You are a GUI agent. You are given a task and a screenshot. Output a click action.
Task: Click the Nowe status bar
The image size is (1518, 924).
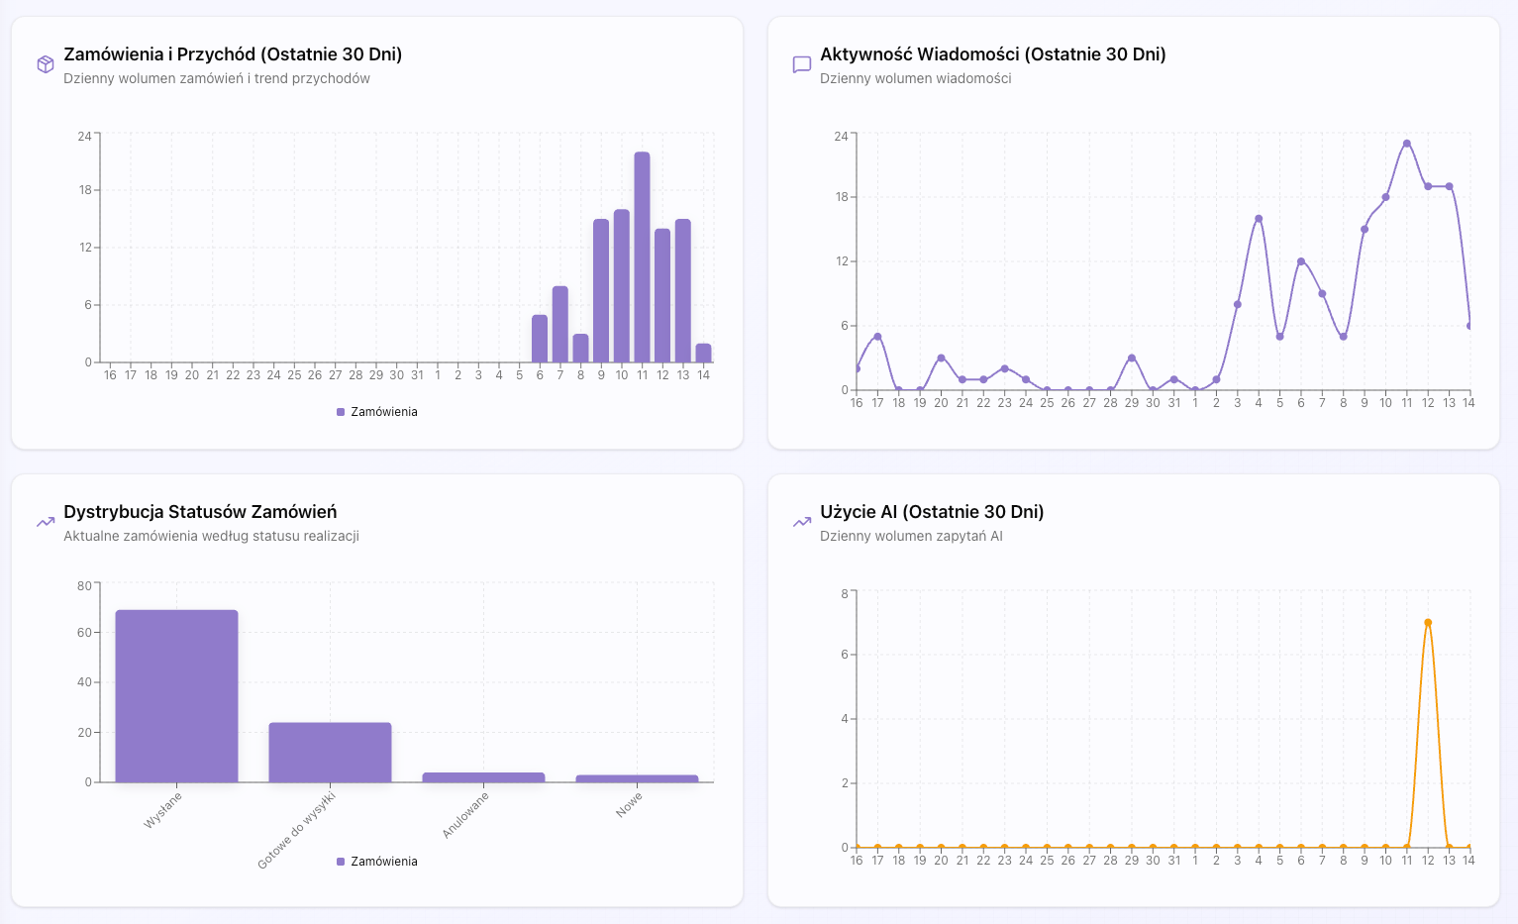[x=637, y=778]
